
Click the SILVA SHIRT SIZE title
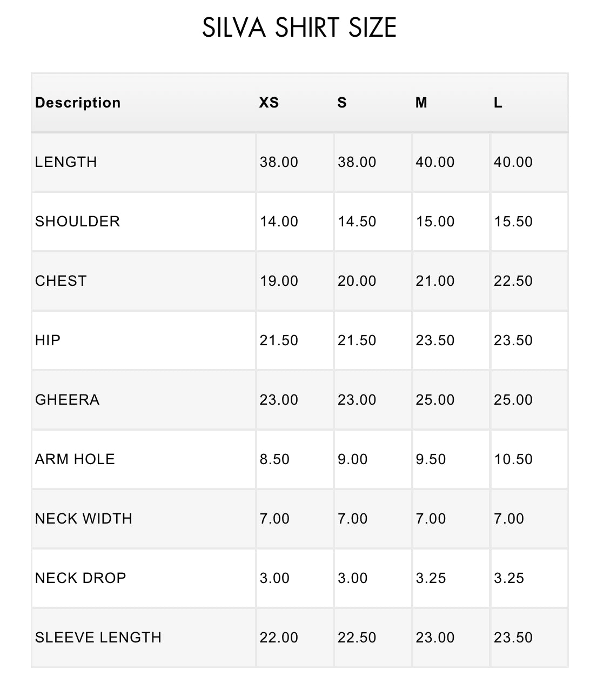299,28
